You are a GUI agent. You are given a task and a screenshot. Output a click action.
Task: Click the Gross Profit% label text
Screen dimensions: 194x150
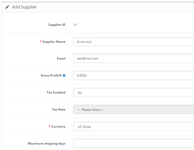click(x=51, y=76)
